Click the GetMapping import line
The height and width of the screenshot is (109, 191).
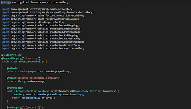(x=40, y=25)
